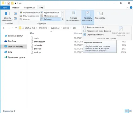Toggle the details pane icon
The height and width of the screenshot is (113, 133).
click(15, 18)
